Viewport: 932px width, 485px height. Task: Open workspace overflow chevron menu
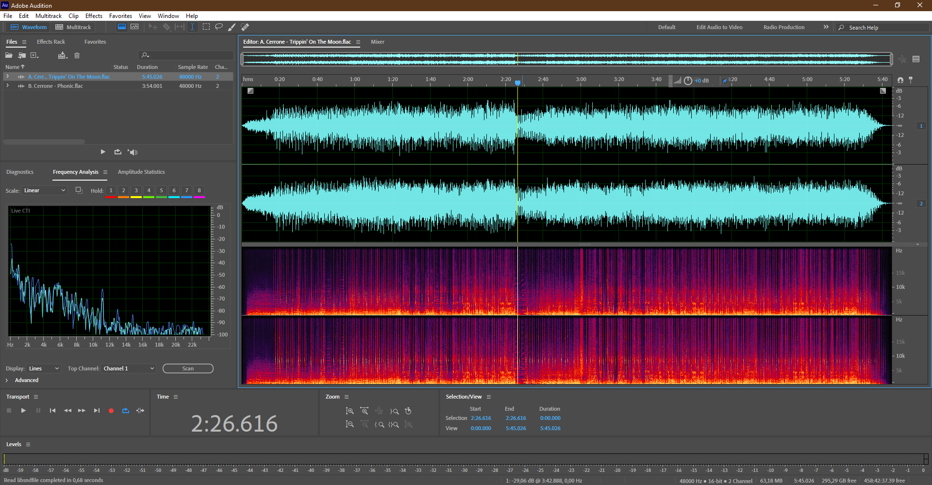pyautogui.click(x=826, y=27)
